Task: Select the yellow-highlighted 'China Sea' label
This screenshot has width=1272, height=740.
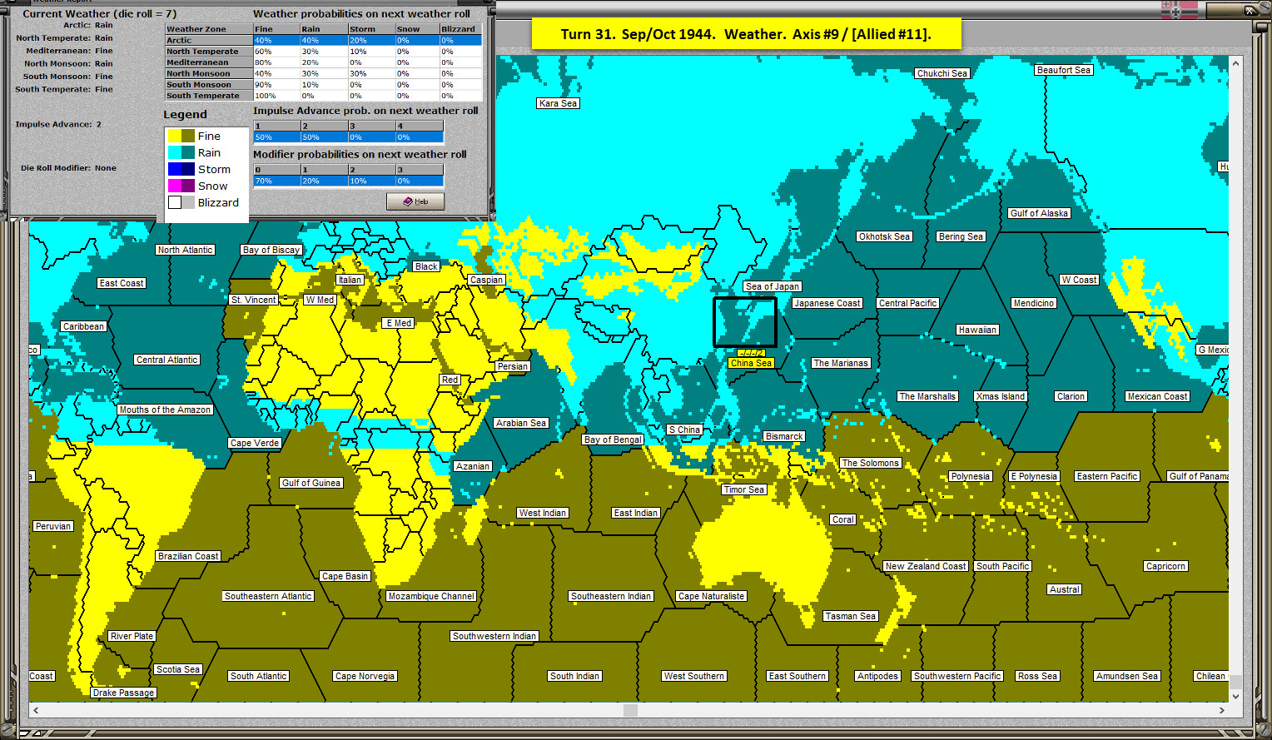Action: (751, 363)
